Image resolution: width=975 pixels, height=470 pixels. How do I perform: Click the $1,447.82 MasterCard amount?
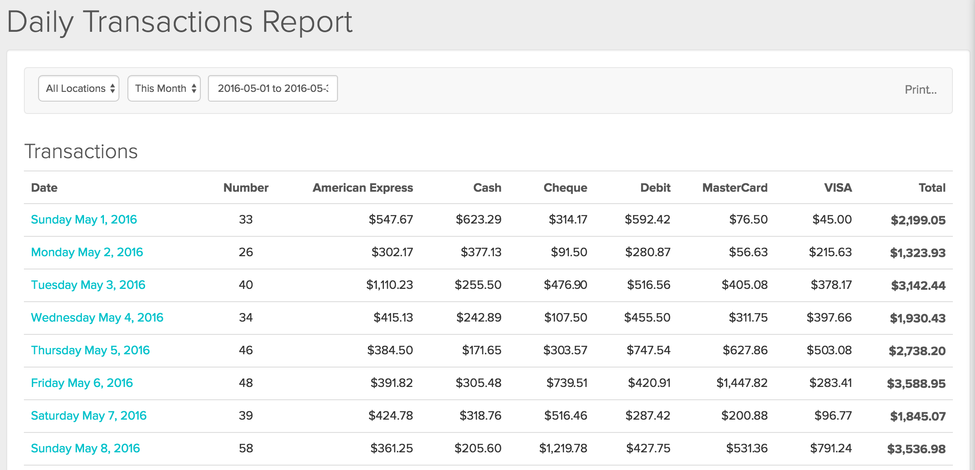tap(742, 383)
